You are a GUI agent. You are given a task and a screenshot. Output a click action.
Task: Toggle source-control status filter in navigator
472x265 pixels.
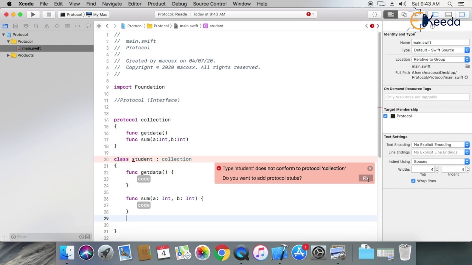click(x=88, y=237)
